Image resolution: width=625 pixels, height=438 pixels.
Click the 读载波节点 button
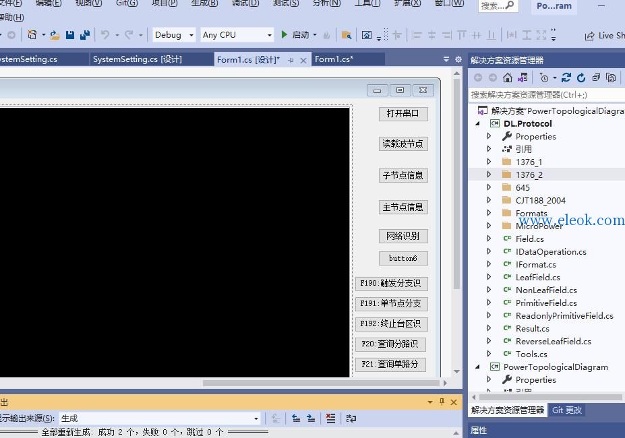403,144
